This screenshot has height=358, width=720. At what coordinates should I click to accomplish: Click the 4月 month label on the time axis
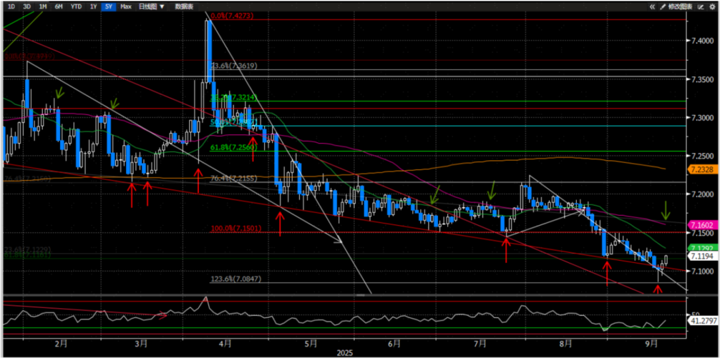(225, 343)
